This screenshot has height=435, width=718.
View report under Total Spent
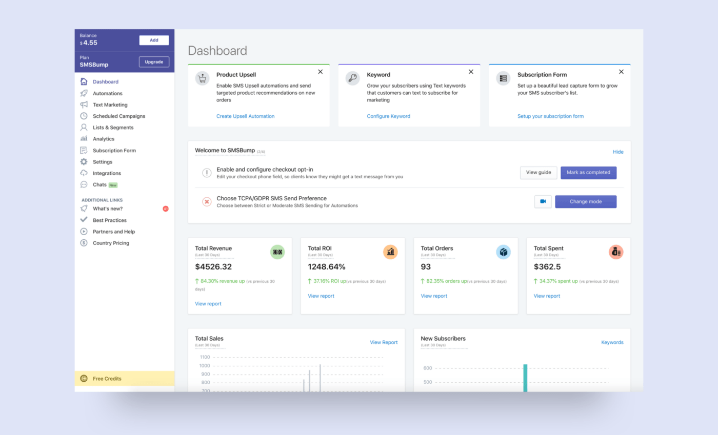point(547,296)
